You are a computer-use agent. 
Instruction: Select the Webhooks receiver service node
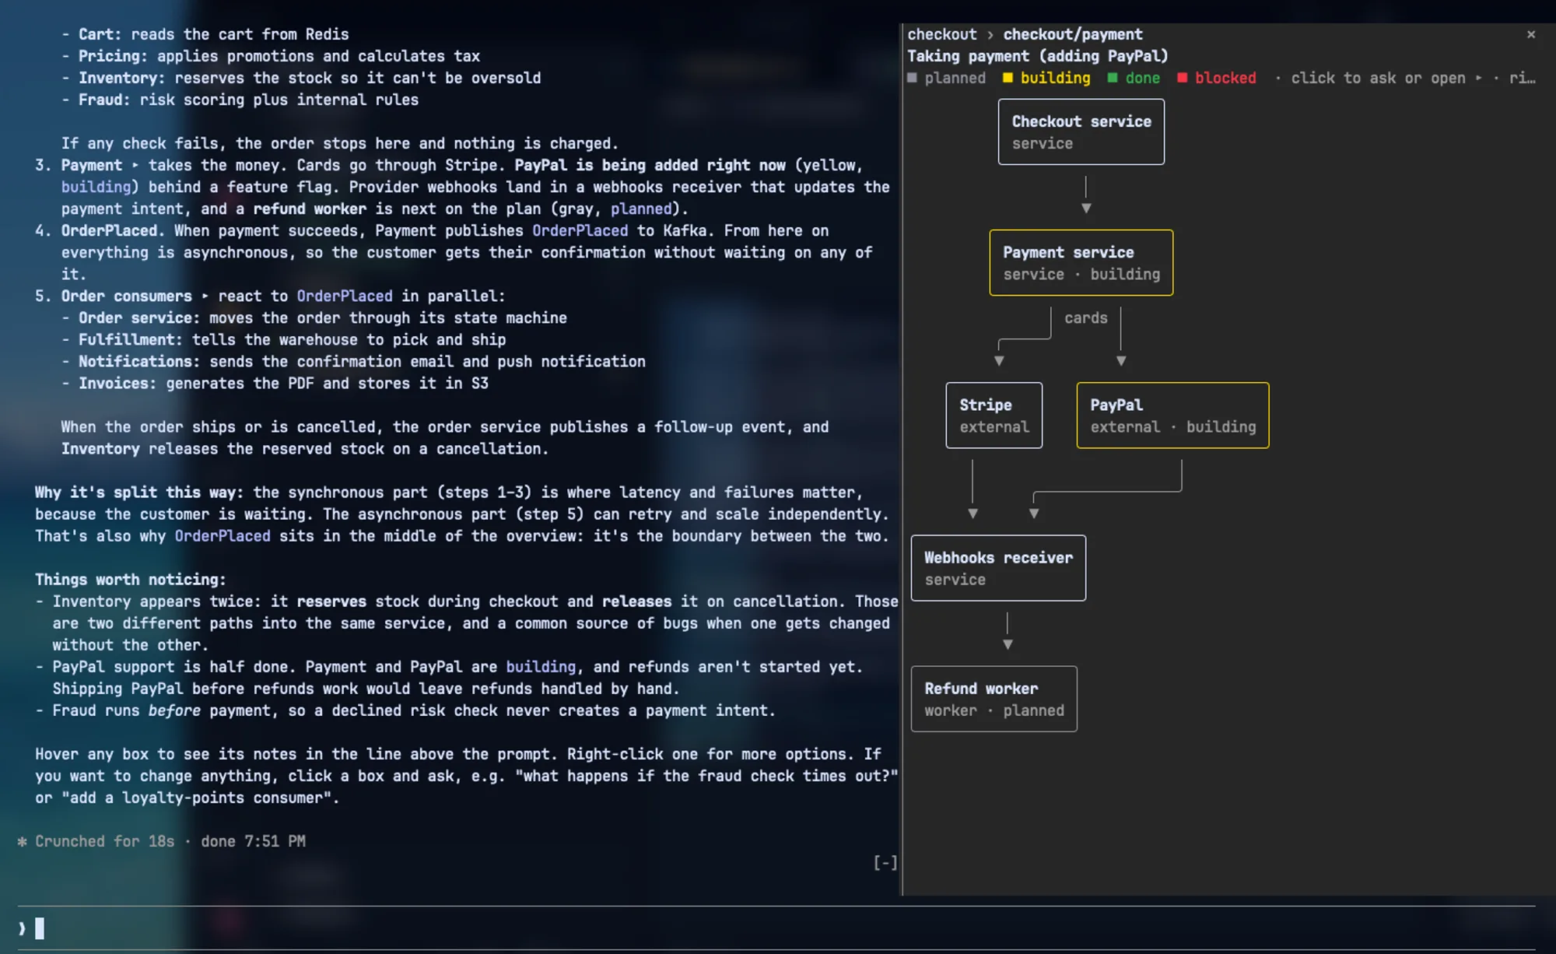[998, 568]
